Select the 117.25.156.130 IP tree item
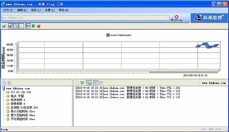This screenshot has height=132, width=229. point(20,92)
